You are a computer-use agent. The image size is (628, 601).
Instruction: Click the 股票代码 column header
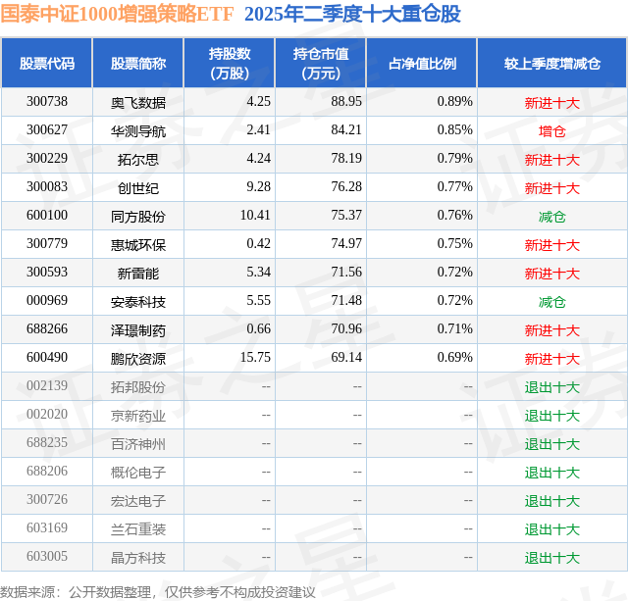pyautogui.click(x=47, y=63)
